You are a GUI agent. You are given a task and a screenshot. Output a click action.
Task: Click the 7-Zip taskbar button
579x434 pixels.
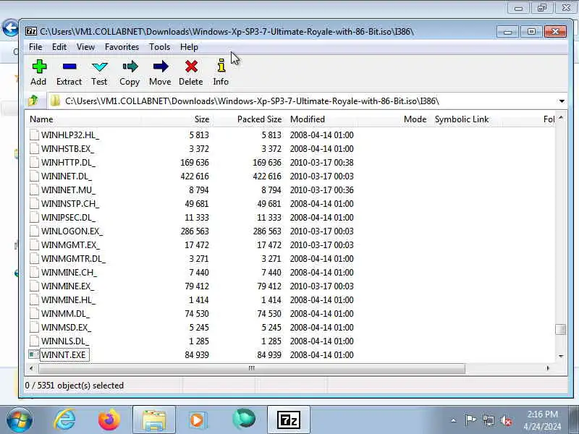tap(288, 420)
